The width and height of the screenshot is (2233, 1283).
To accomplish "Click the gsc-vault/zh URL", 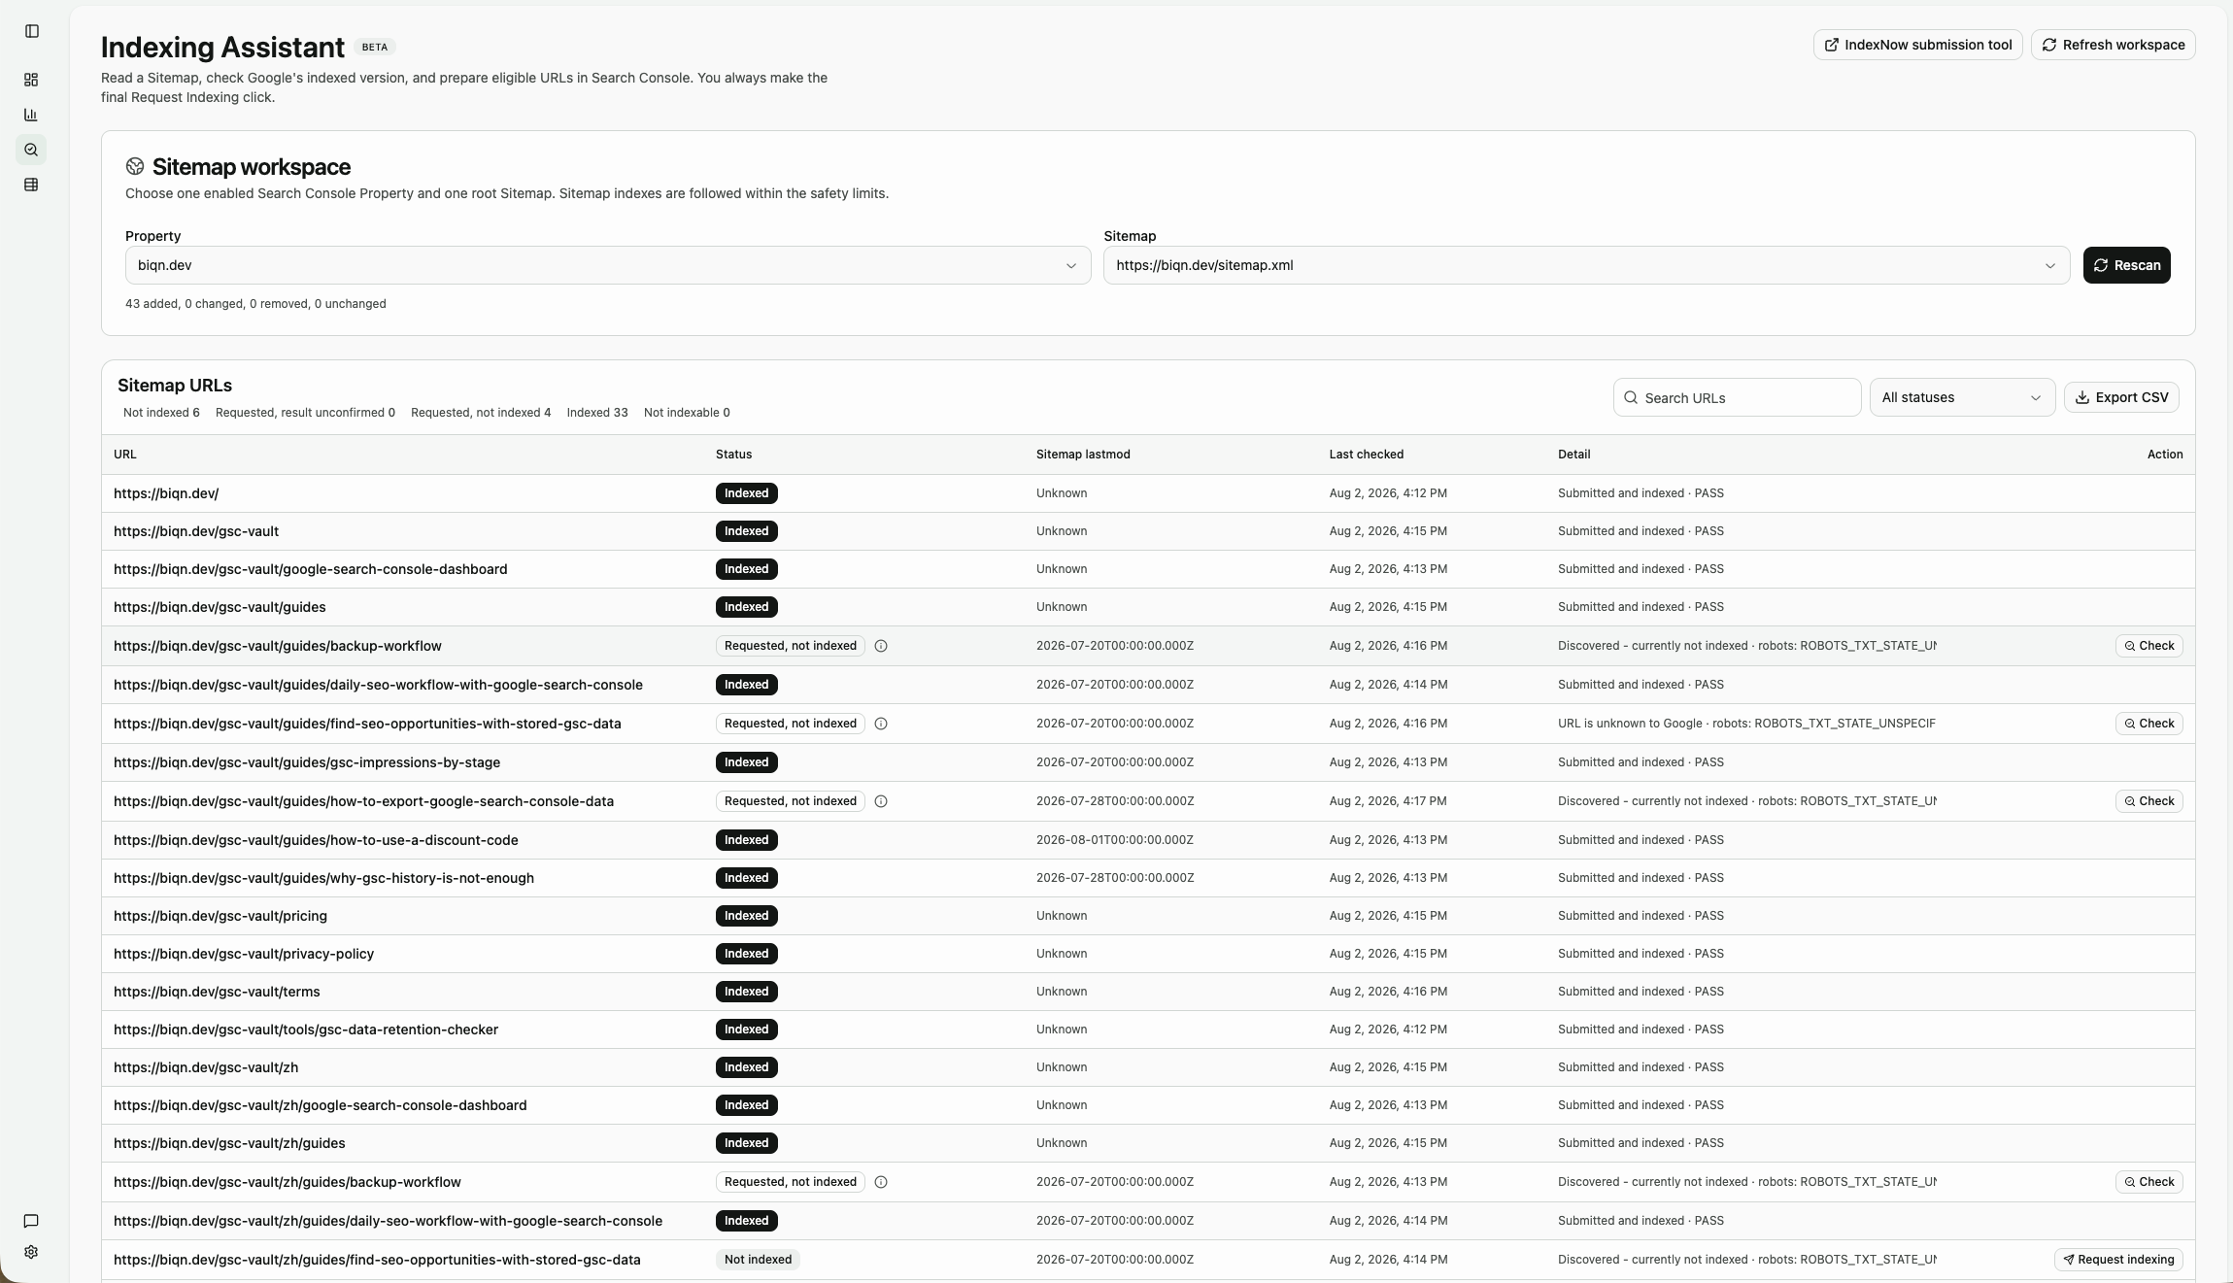I will pos(206,1067).
